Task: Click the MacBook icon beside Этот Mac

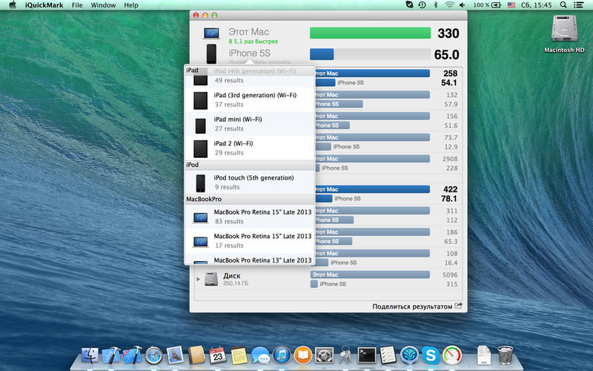Action: [211, 33]
